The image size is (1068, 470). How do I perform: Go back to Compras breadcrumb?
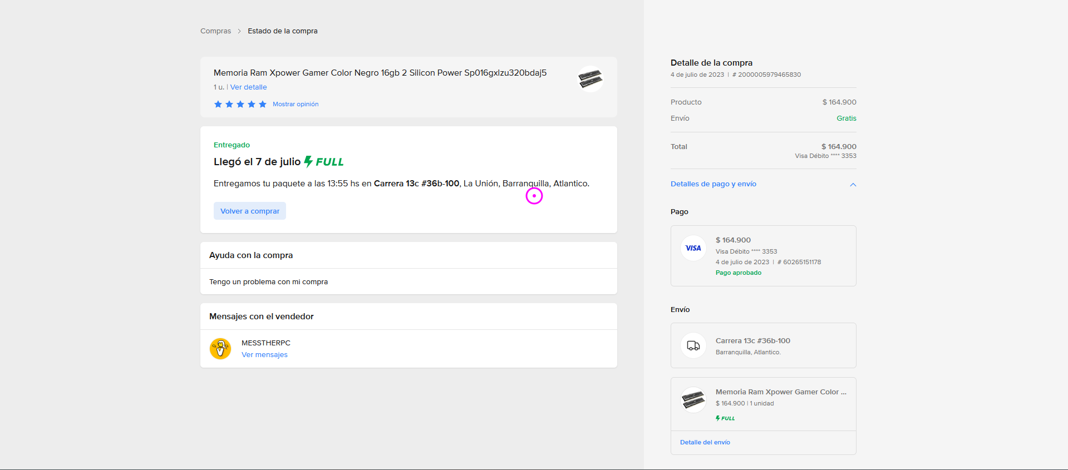coord(215,31)
